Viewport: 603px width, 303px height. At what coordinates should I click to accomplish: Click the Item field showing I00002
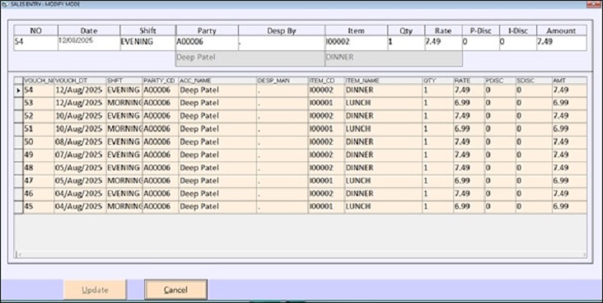point(356,43)
